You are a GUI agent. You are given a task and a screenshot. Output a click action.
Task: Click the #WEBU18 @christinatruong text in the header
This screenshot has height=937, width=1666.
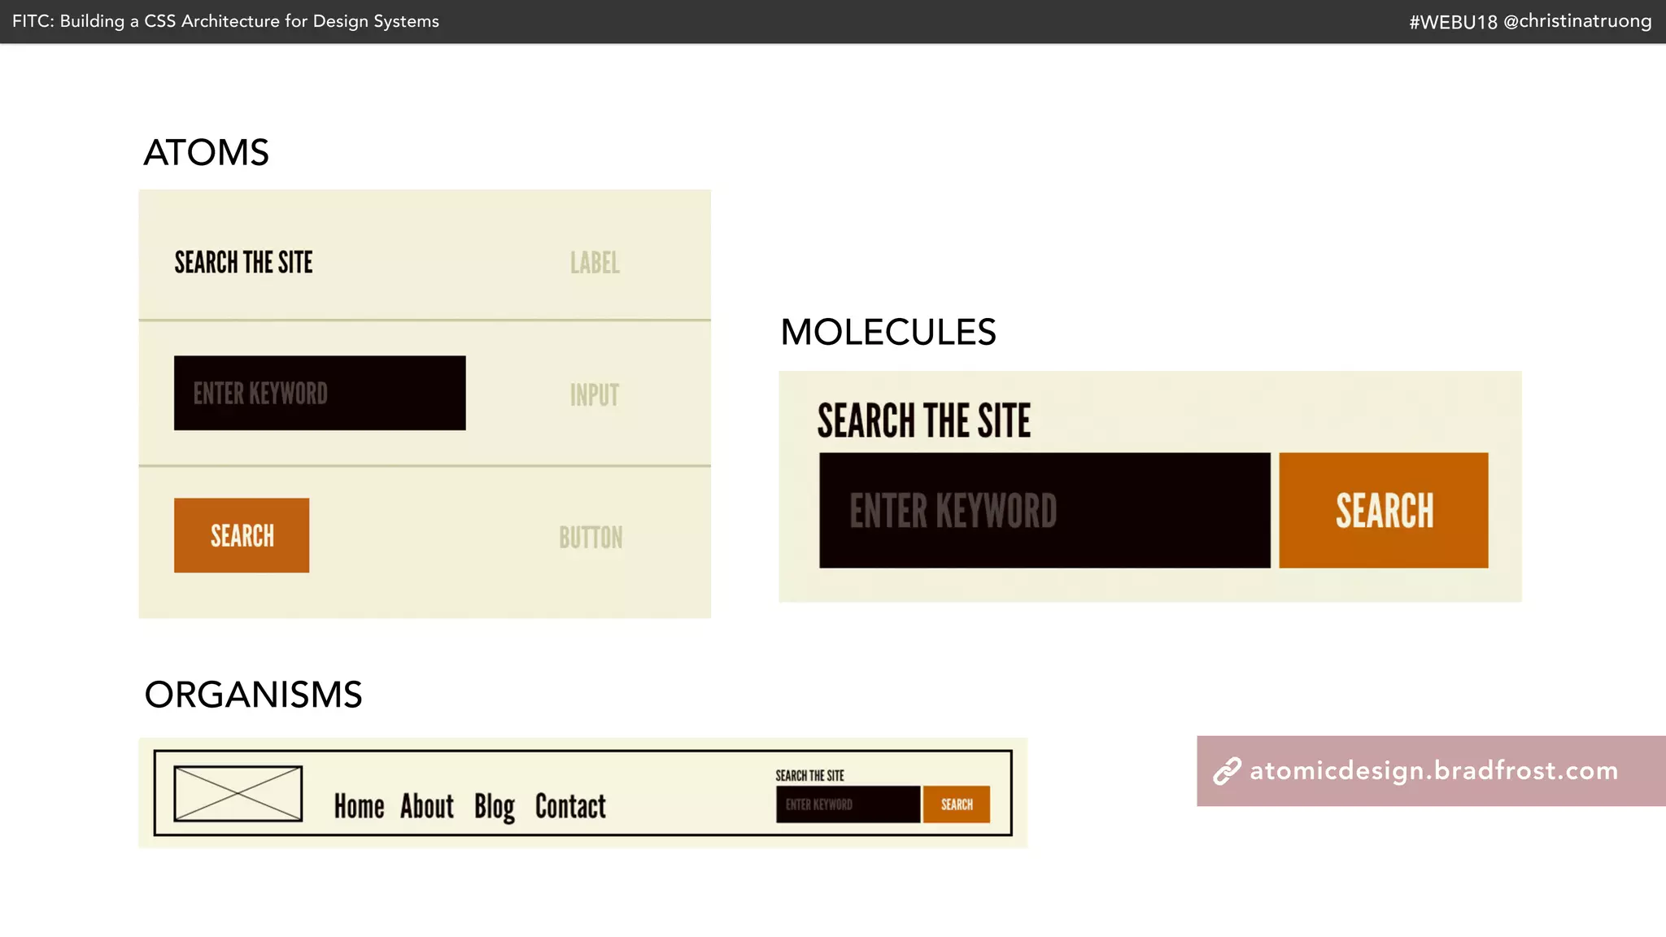pyautogui.click(x=1530, y=21)
